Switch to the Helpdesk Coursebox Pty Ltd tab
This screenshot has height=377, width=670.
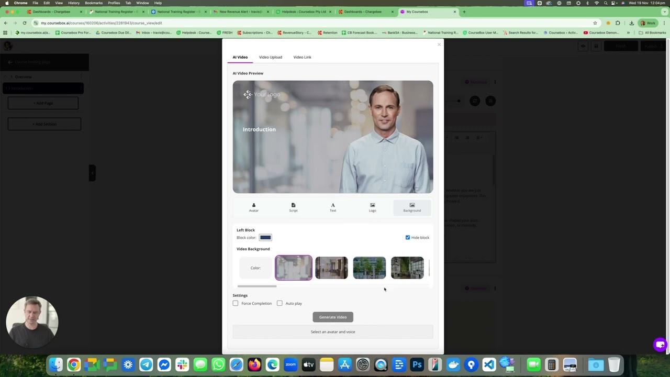tap(304, 12)
